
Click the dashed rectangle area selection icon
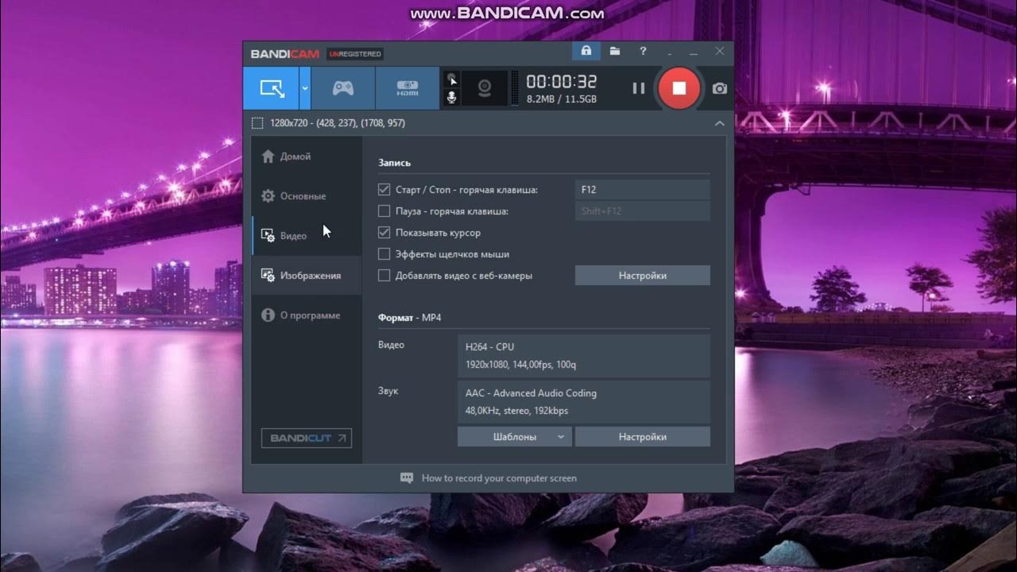pos(257,123)
